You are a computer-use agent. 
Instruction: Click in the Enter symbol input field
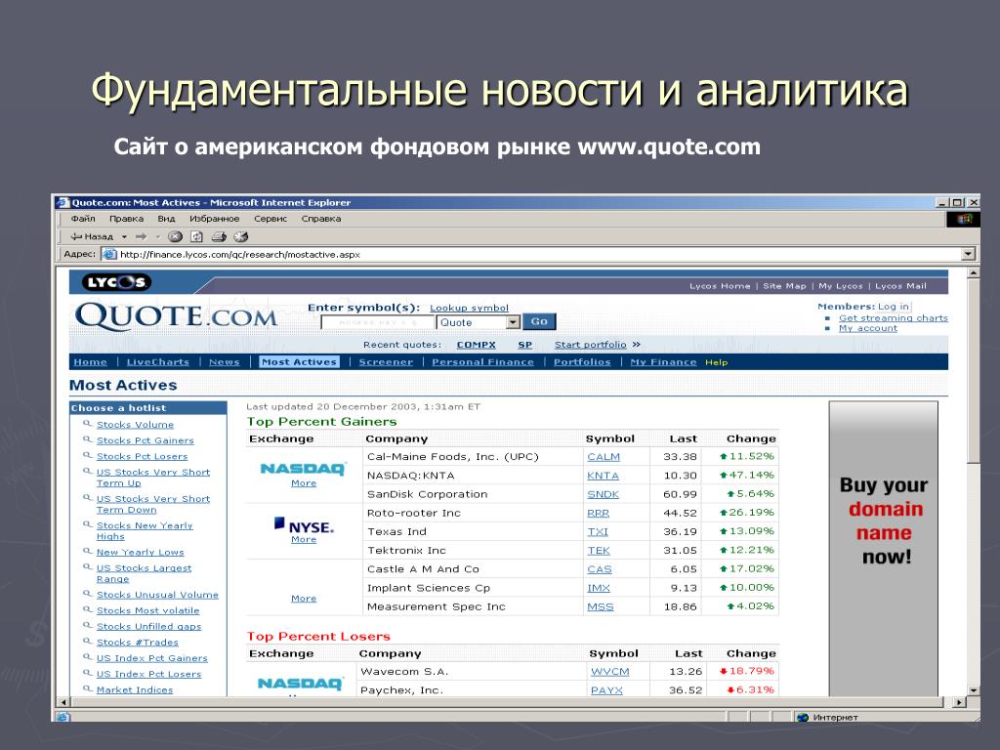click(x=378, y=322)
